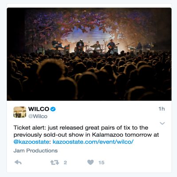
Task: View the like count of 15
Action: [101, 162]
